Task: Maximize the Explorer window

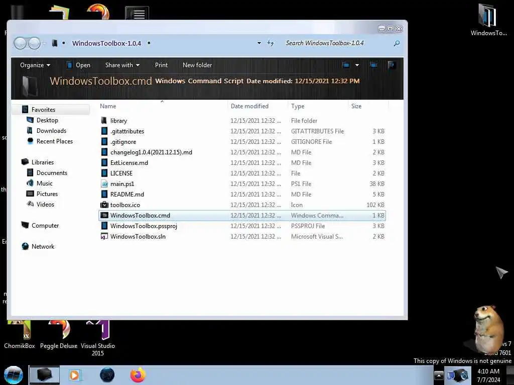Action: (x=390, y=29)
